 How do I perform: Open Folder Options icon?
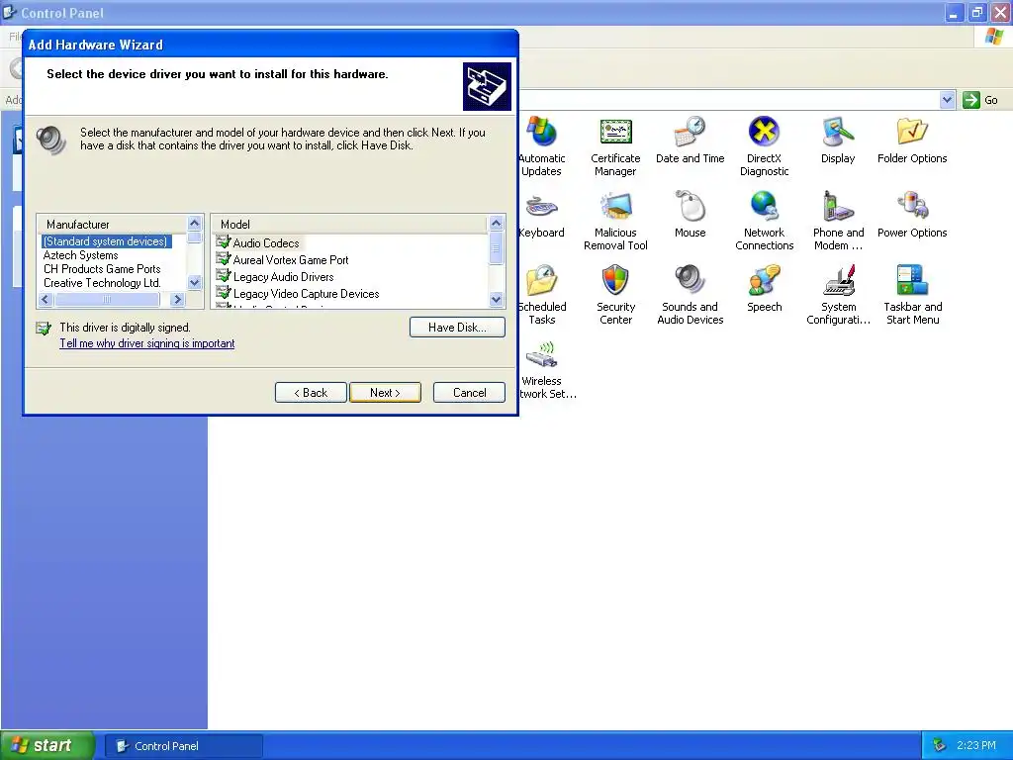912,134
